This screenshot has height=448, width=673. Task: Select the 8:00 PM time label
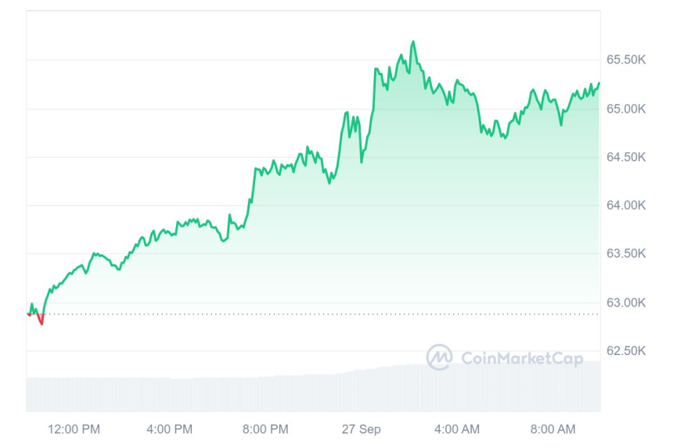coord(265,429)
